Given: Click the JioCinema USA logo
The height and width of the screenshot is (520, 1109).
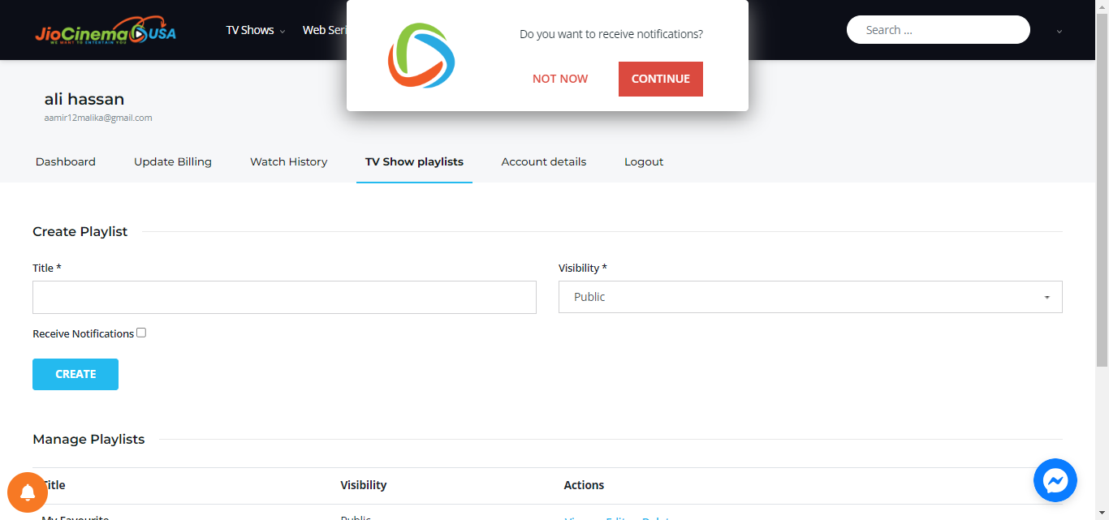Looking at the screenshot, I should tap(106, 31).
